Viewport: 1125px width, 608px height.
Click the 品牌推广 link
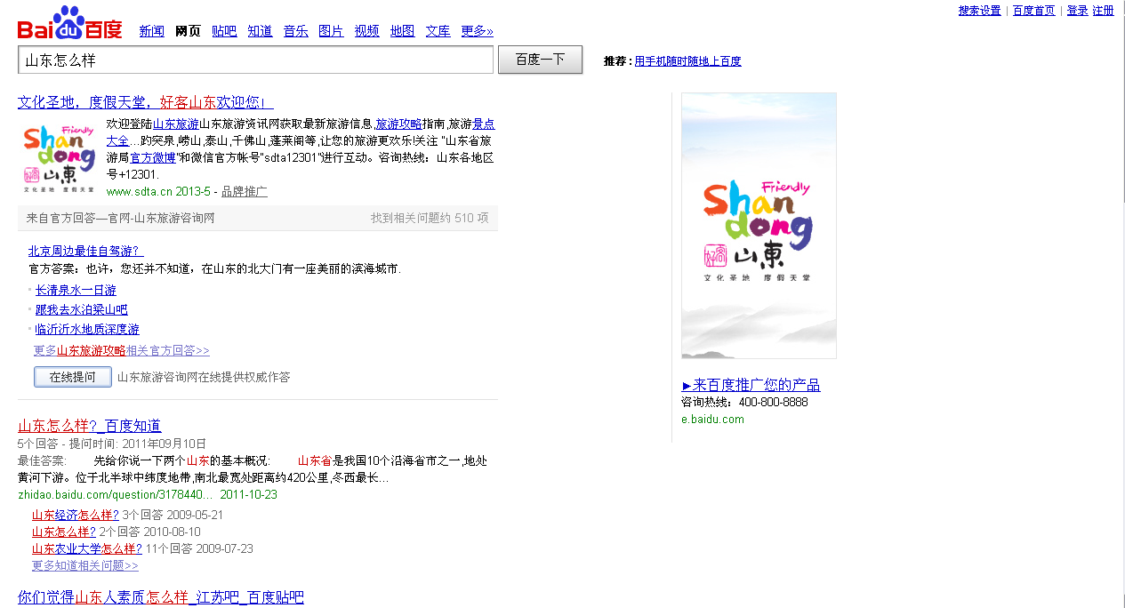click(245, 192)
